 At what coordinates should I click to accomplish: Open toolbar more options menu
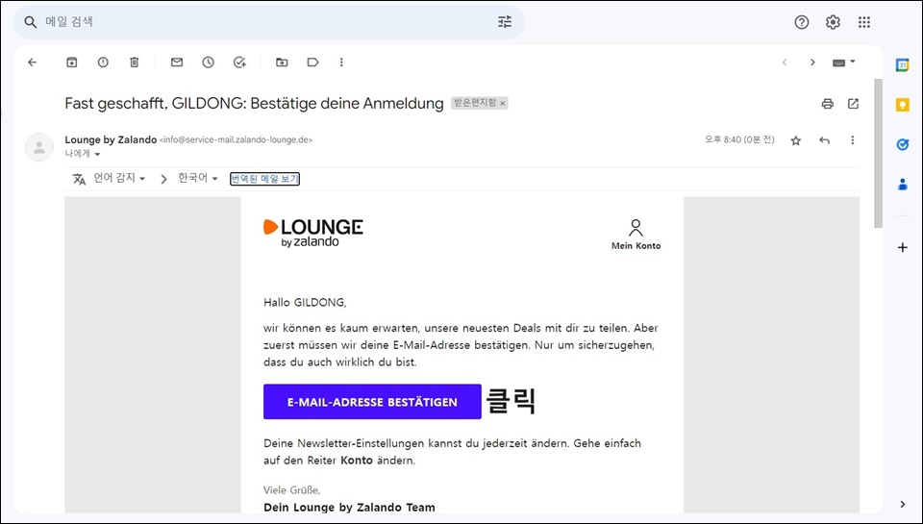pos(341,62)
